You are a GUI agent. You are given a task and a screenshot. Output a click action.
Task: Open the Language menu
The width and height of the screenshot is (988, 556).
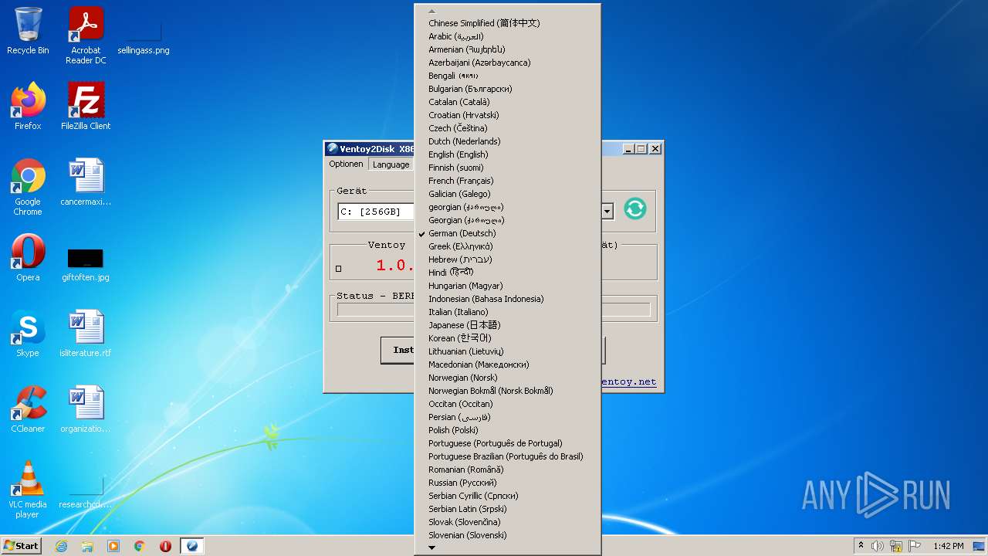(391, 164)
